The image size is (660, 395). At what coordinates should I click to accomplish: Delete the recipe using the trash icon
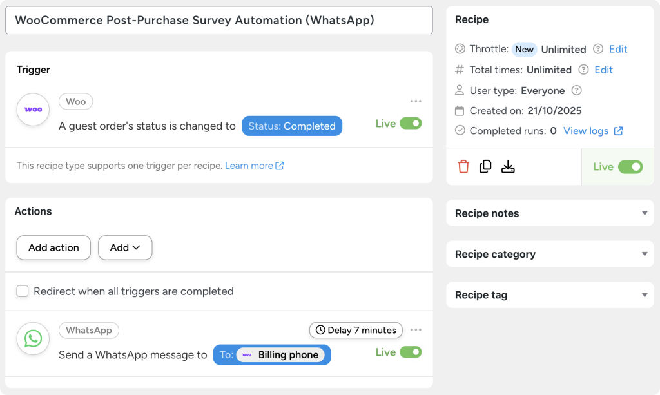click(x=464, y=166)
